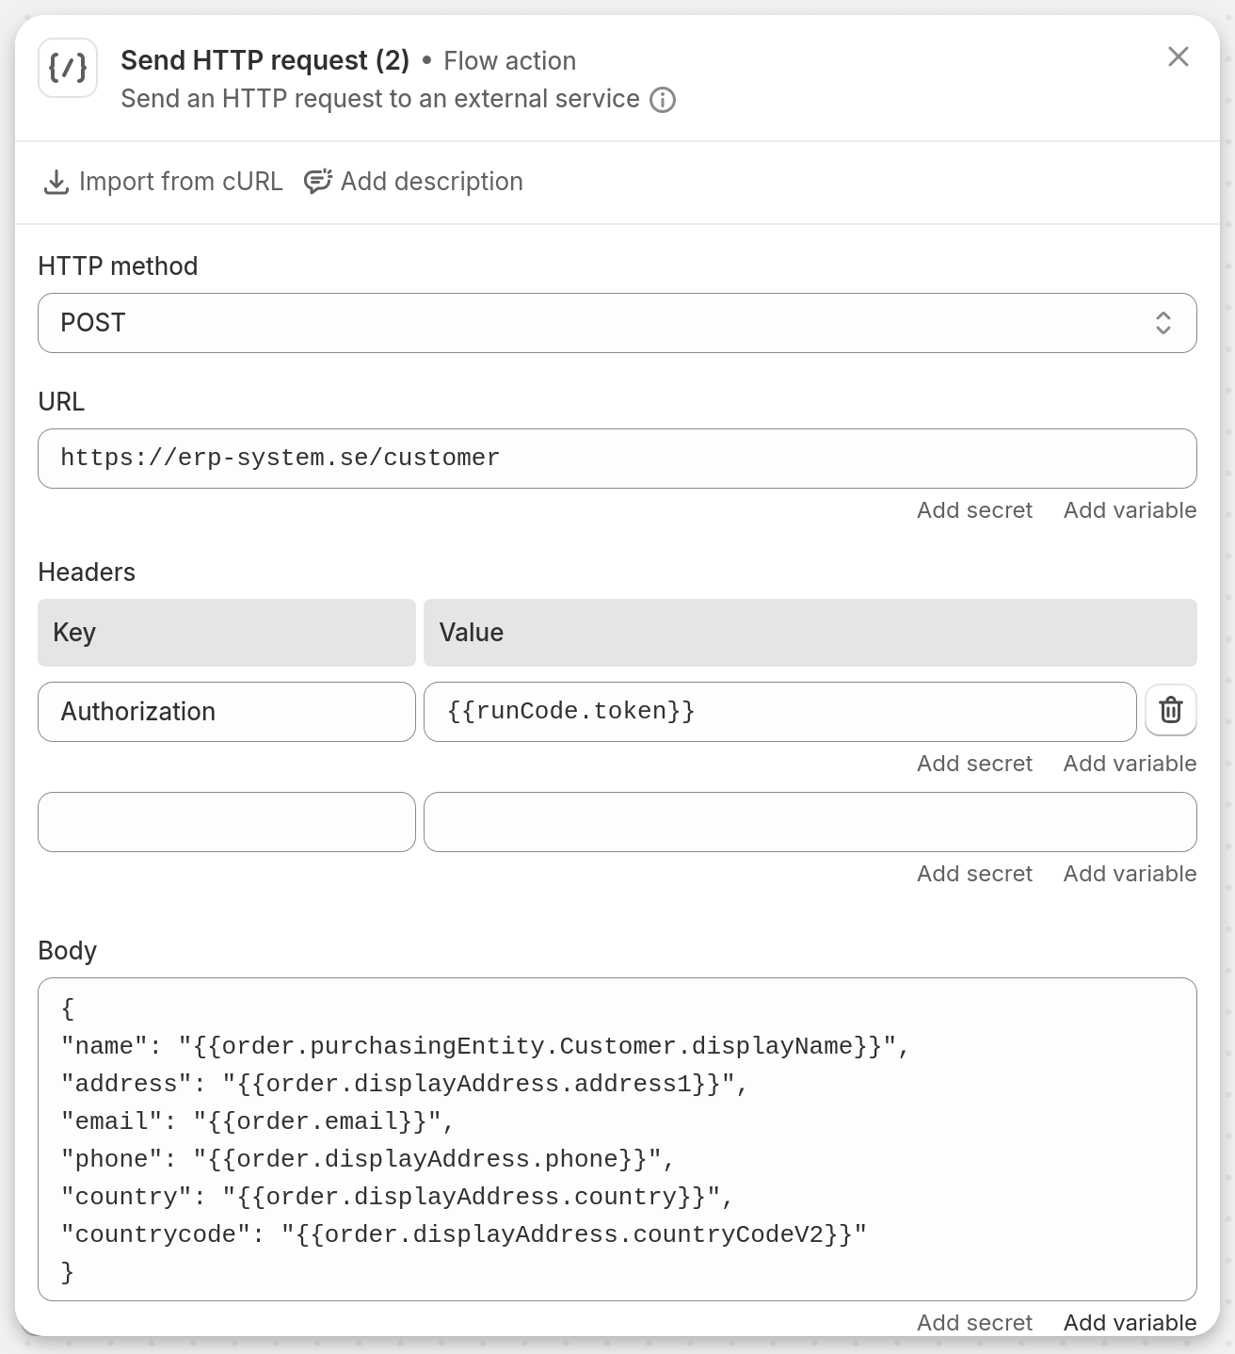Click the {/} code action icon
Image resolution: width=1235 pixels, height=1354 pixels.
pyautogui.click(x=67, y=68)
